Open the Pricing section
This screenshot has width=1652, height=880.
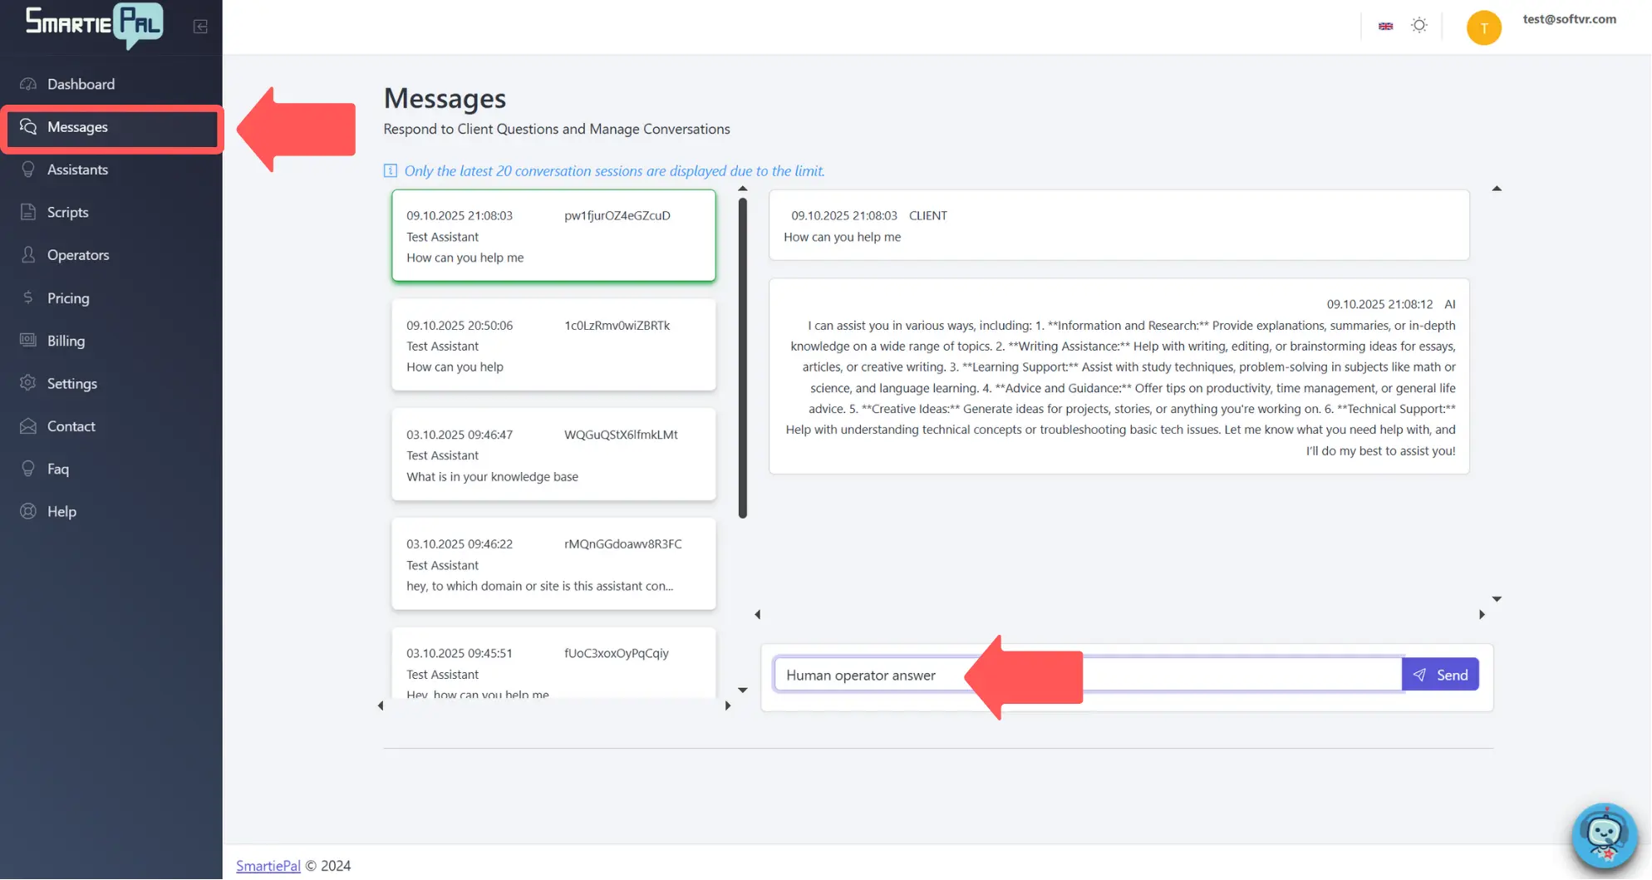click(67, 297)
